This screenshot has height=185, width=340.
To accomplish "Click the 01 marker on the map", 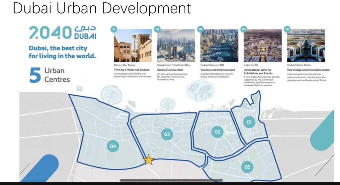I will (249, 122).
